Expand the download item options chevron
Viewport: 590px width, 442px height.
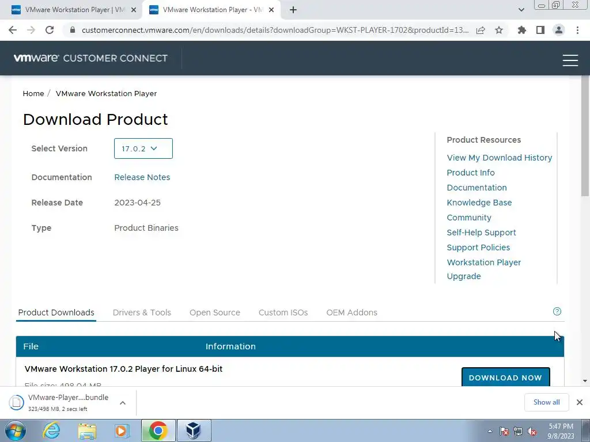[123, 402]
